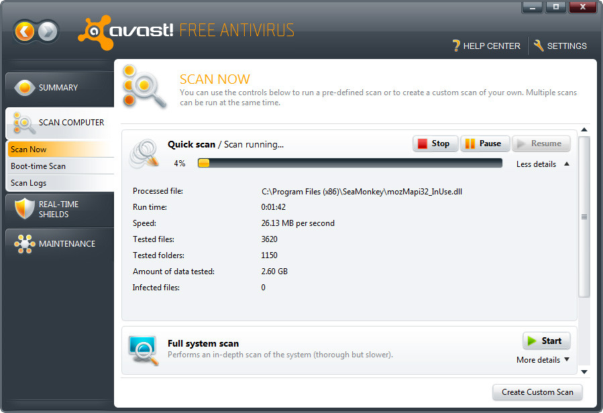Viewport: 603px width, 413px height.
Task: Click the Full system scan title text
Action: 203,343
